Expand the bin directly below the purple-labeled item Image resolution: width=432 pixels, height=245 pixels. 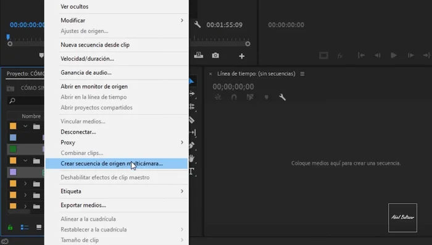(25, 183)
